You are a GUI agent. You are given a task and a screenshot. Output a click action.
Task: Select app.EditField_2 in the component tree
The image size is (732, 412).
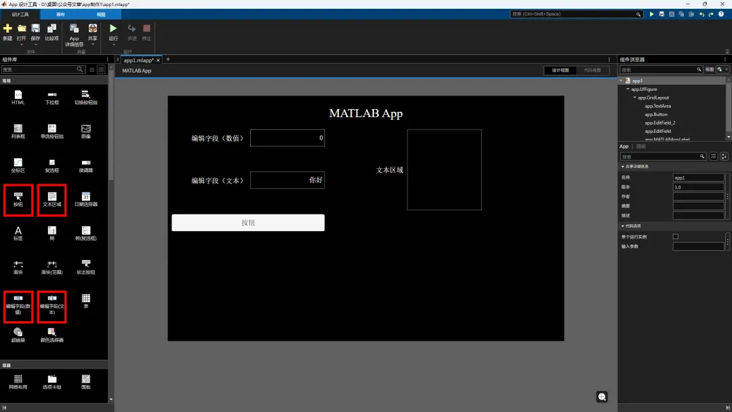660,123
